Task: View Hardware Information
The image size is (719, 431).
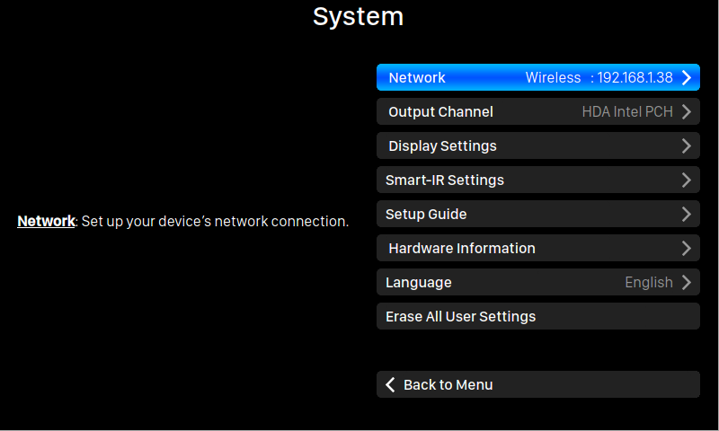Action: 537,248
